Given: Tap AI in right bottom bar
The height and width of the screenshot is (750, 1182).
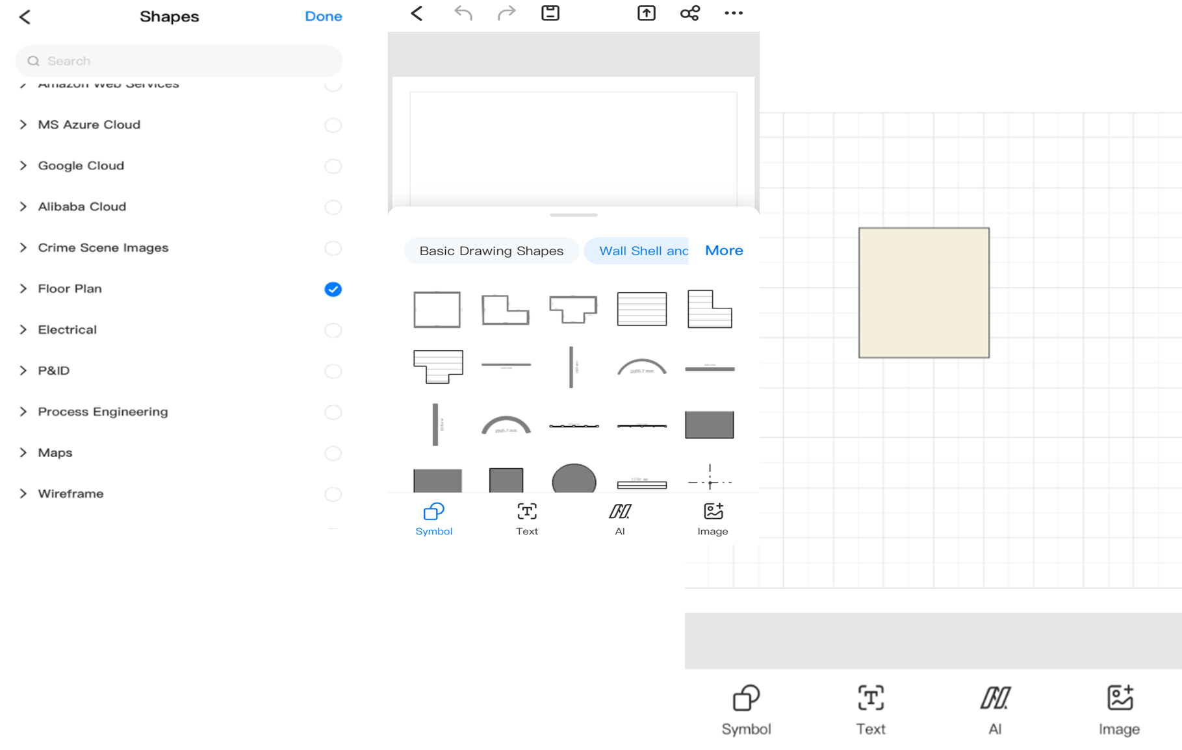Looking at the screenshot, I should [x=995, y=710].
